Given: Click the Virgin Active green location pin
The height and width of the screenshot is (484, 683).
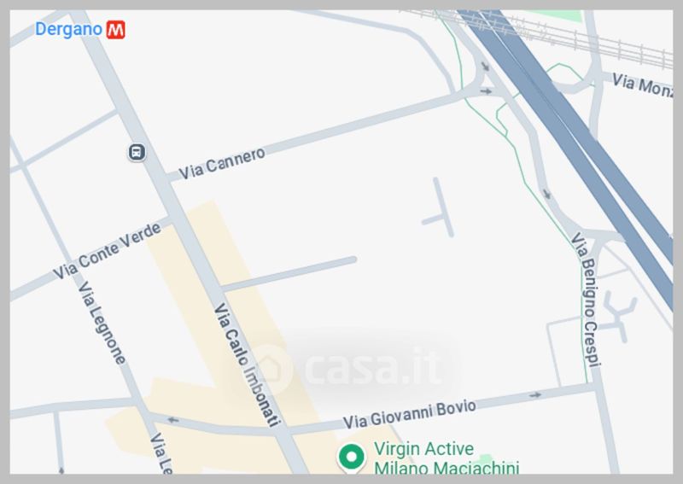Looking at the screenshot, I should point(352,458).
